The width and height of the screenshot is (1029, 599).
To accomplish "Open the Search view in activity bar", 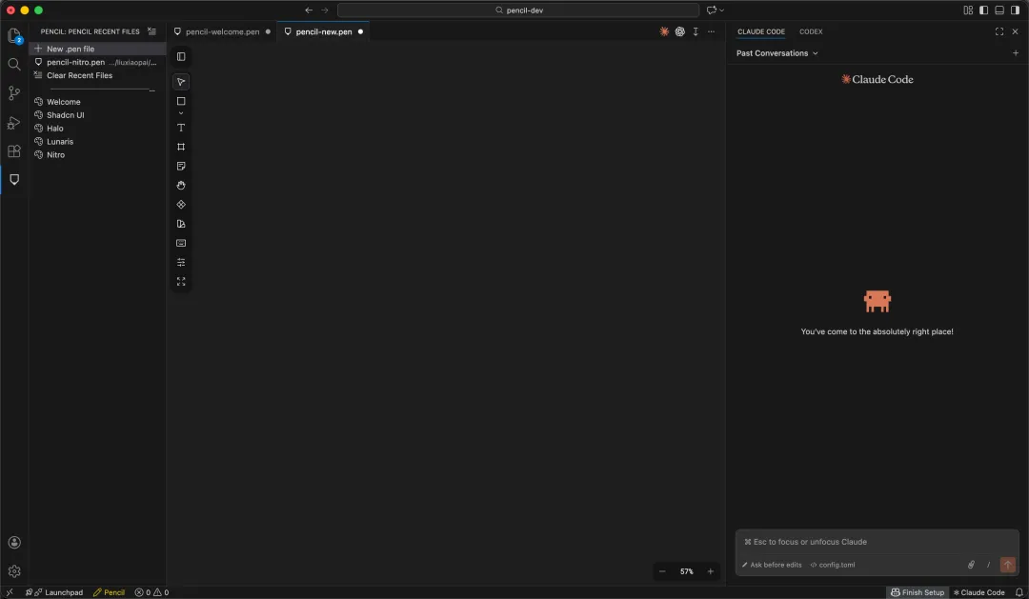I will [x=13, y=65].
